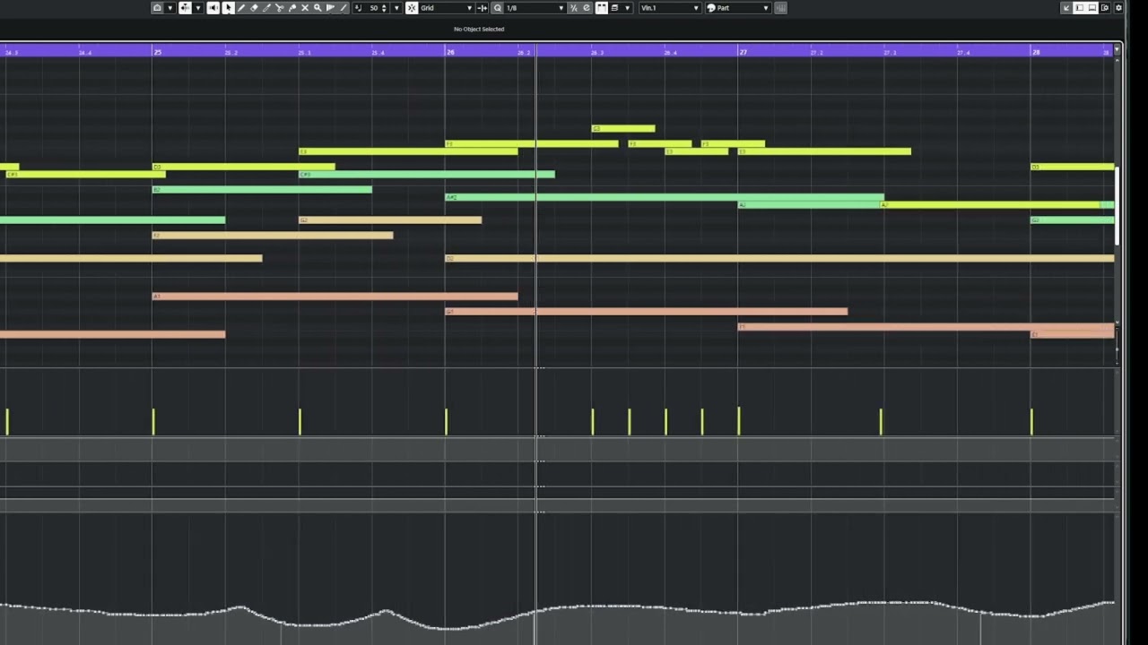Select the Mute X tool
This screenshot has width=1148, height=645.
pos(305,7)
